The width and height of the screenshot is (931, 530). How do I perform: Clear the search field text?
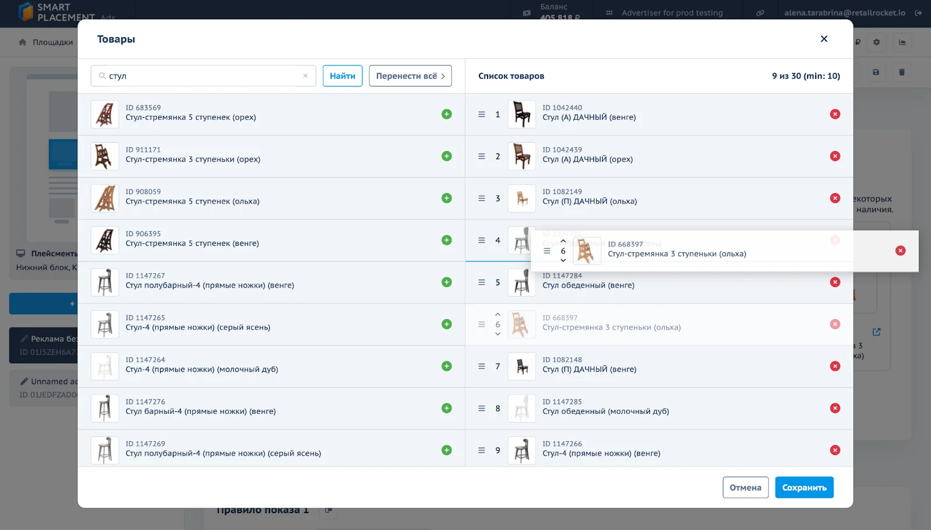(305, 76)
